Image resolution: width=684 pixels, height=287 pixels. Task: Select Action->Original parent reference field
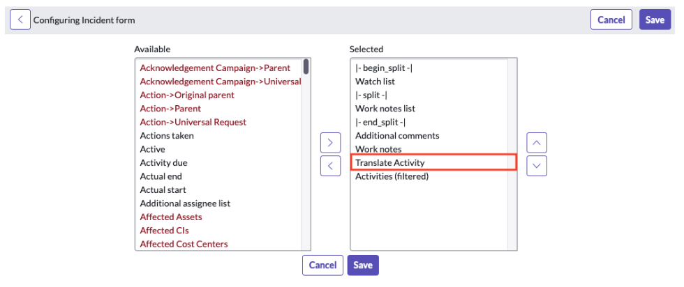(218, 95)
